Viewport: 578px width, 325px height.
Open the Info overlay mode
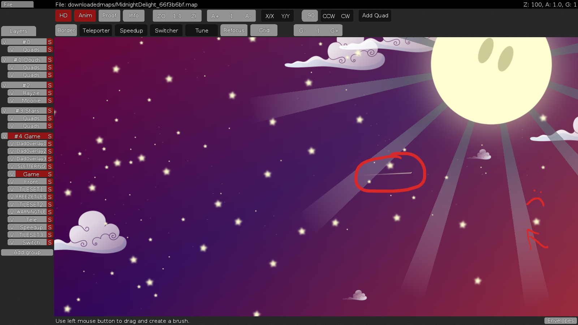(x=134, y=16)
